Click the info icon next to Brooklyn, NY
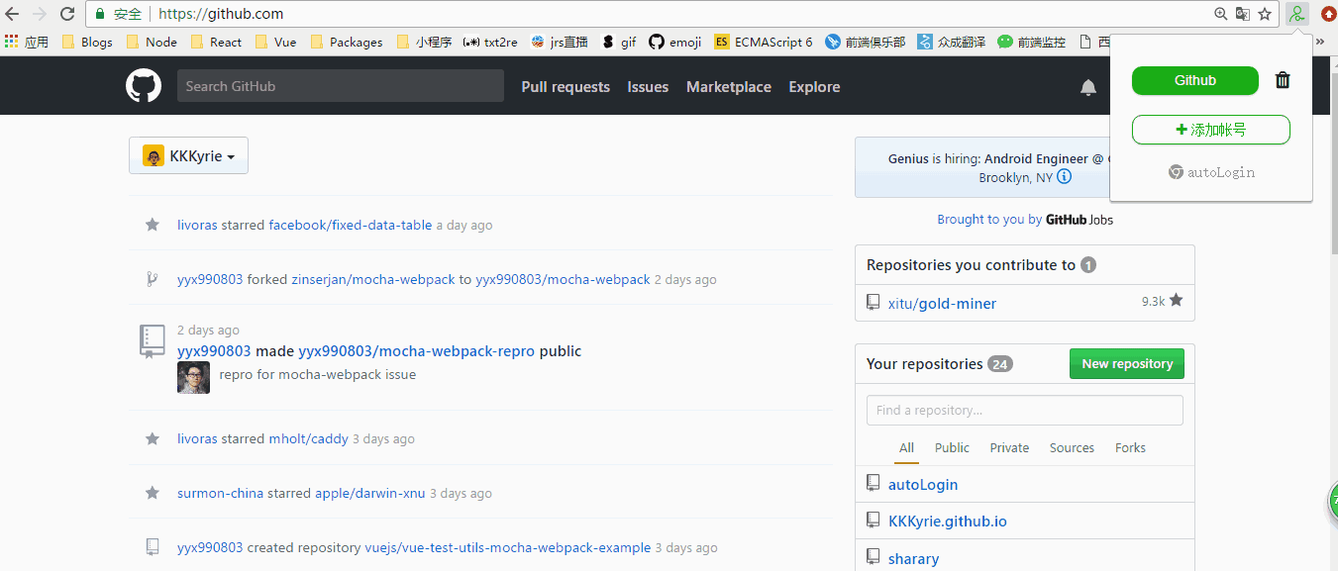The width and height of the screenshot is (1338, 571). [1064, 177]
